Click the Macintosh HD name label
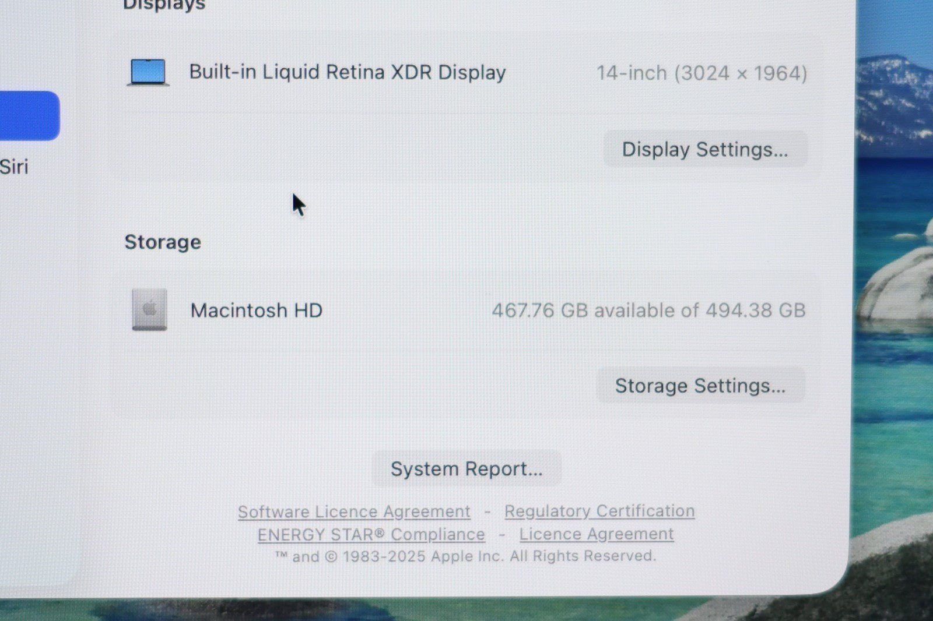The image size is (933, 621). [x=256, y=310]
